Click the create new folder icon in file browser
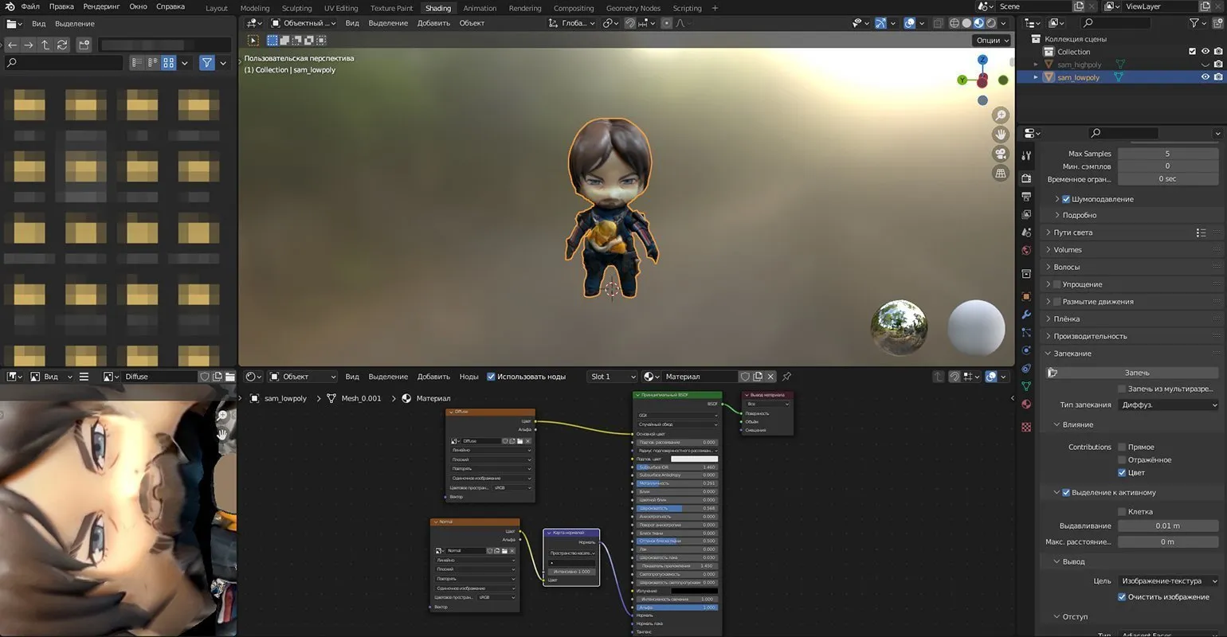This screenshot has width=1227, height=637. click(84, 45)
